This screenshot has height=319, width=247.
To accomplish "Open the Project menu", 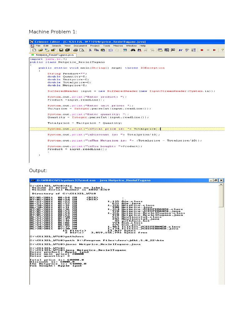I will click(95, 46).
